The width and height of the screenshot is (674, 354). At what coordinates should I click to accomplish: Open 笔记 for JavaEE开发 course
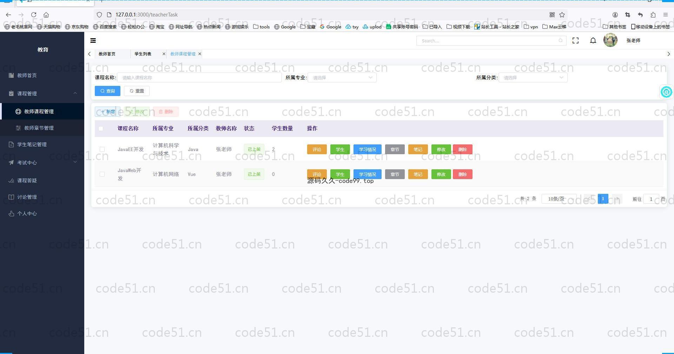point(418,149)
